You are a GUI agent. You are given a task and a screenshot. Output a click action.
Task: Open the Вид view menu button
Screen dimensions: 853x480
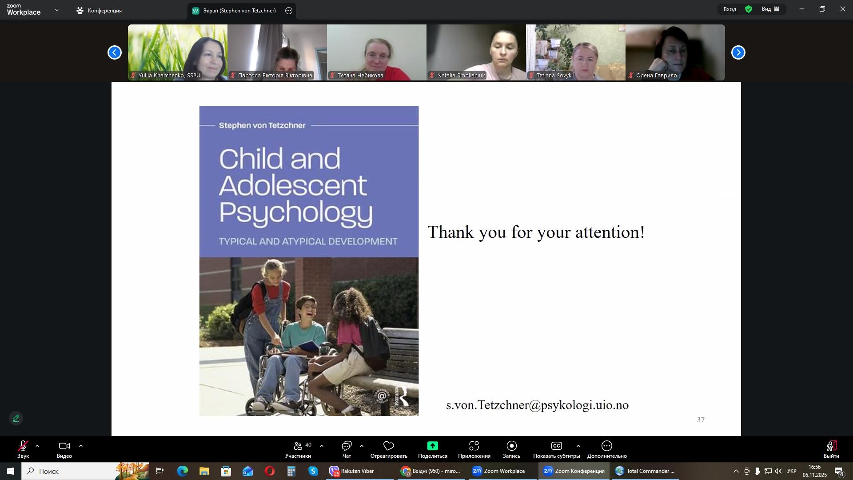coord(771,9)
